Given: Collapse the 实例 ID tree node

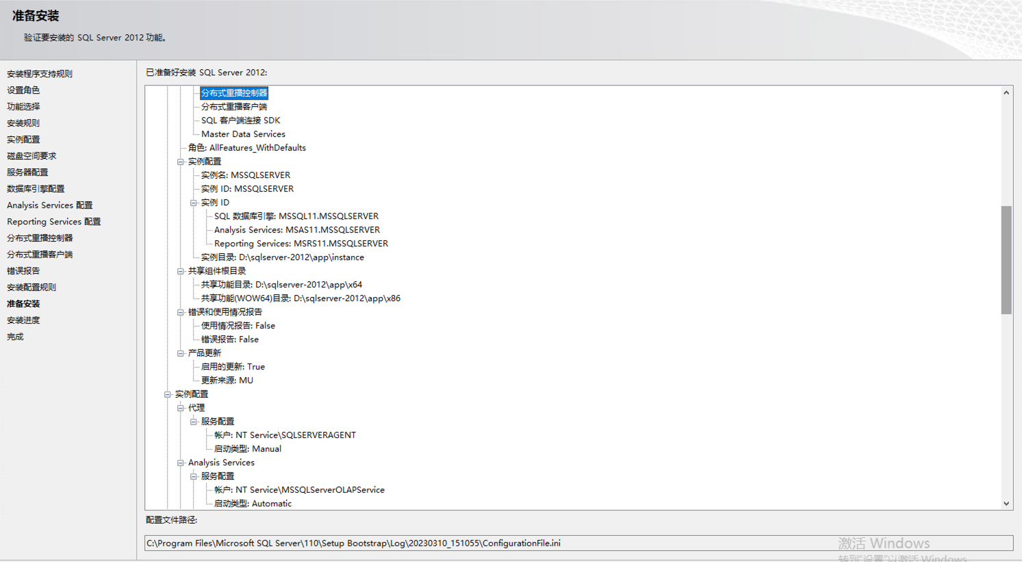Looking at the screenshot, I should tap(194, 203).
